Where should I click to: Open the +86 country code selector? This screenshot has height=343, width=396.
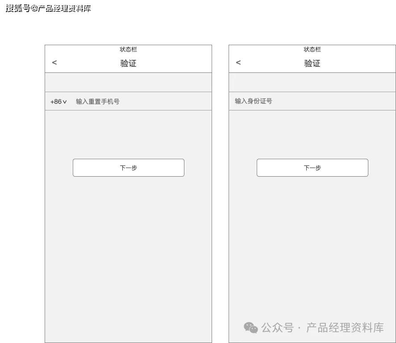(58, 102)
